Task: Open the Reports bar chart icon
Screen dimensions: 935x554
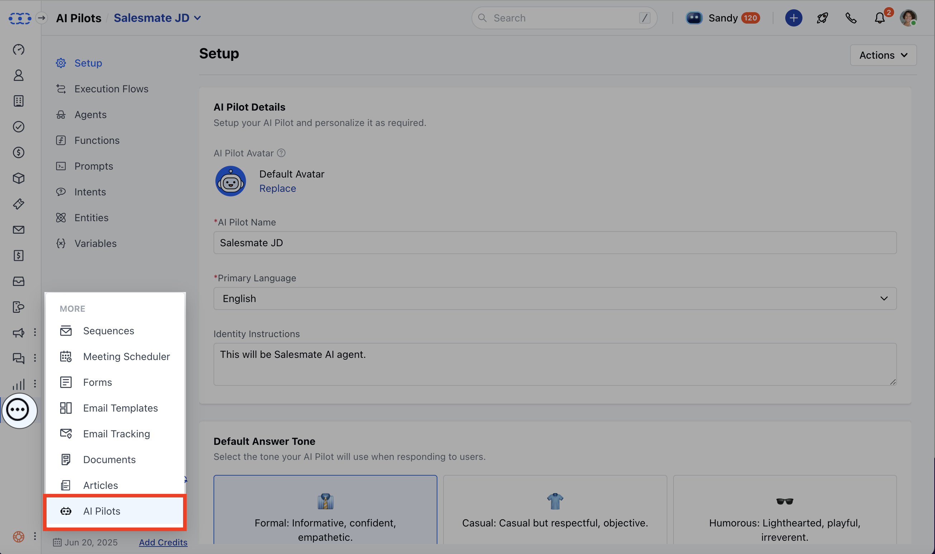Action: point(18,384)
